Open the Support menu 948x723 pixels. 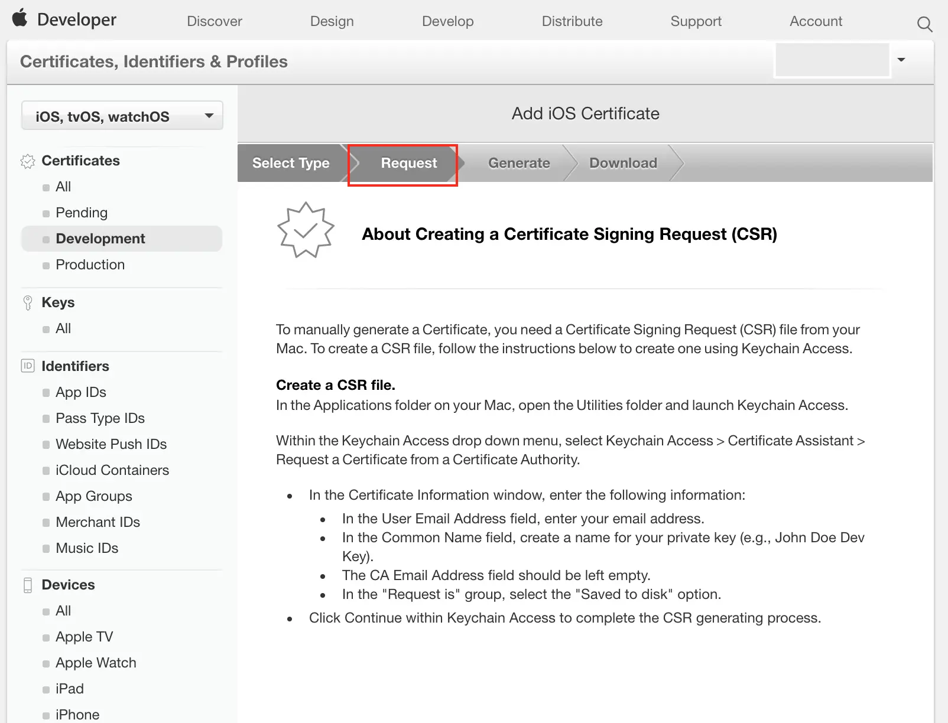(696, 21)
